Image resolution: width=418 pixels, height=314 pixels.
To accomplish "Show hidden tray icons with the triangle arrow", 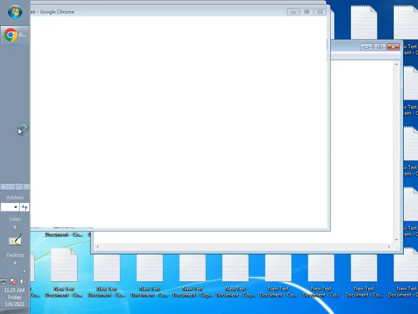I will (24, 271).
